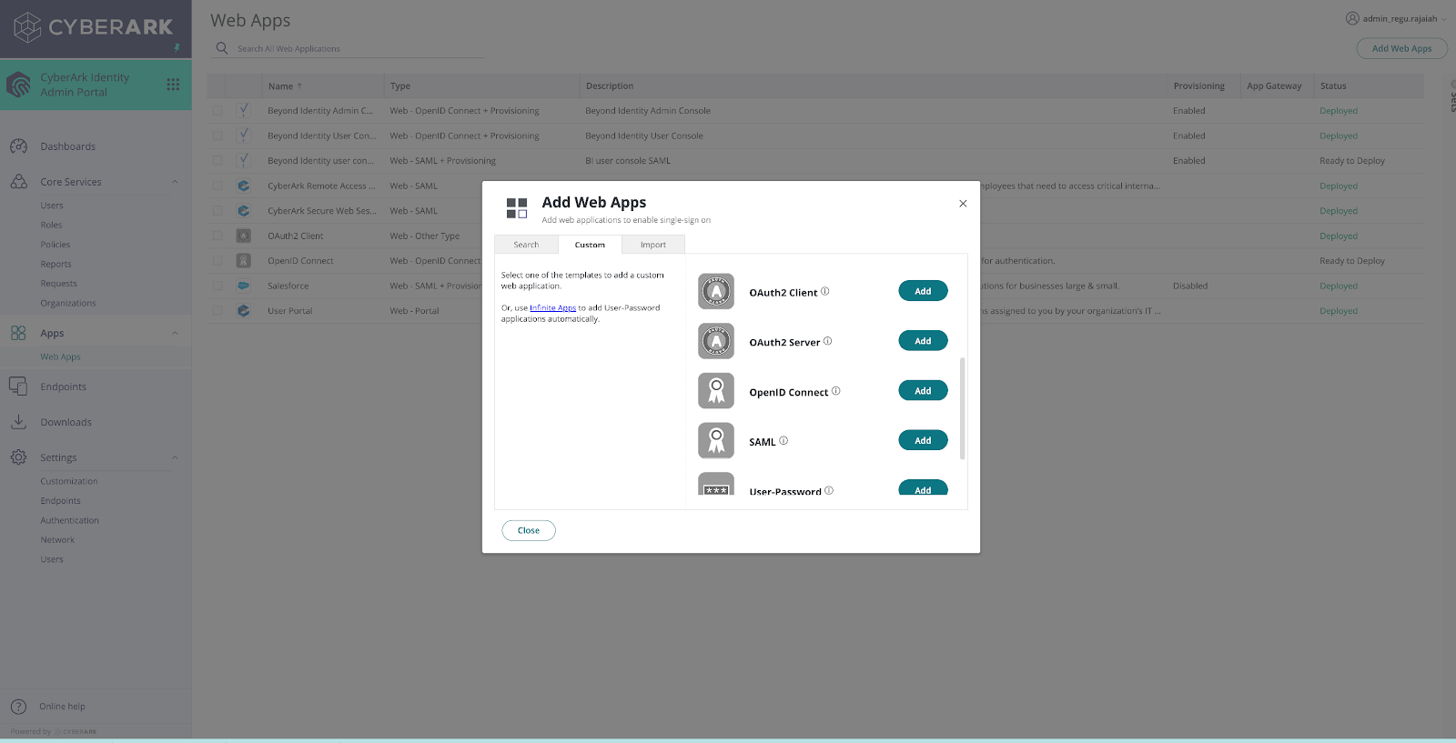
Task: Click the OAuth2 Server template icon
Action: pos(716,341)
